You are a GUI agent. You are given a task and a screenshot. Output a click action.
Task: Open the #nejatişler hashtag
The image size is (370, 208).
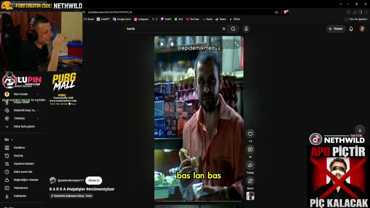[76, 189]
